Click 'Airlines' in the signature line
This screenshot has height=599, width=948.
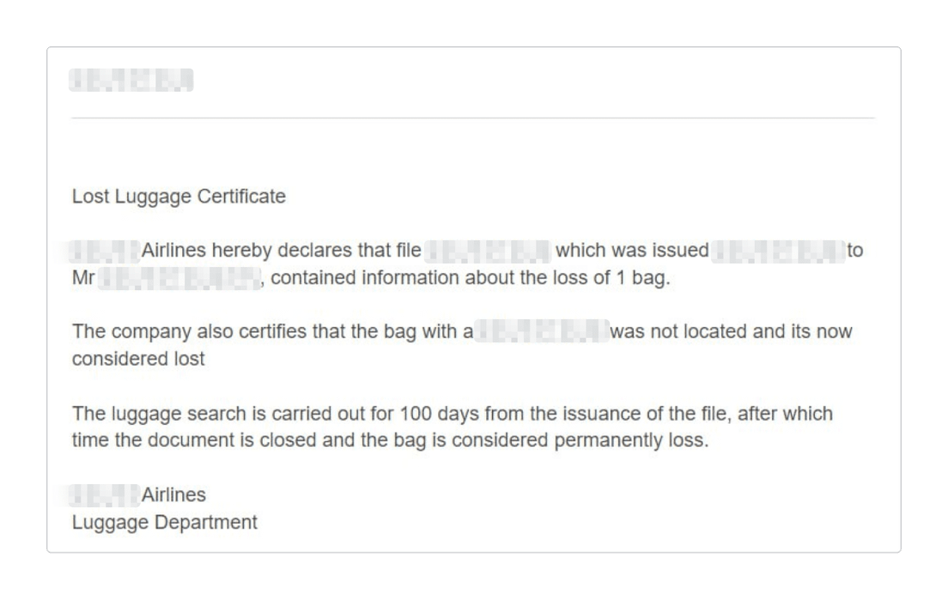173,495
